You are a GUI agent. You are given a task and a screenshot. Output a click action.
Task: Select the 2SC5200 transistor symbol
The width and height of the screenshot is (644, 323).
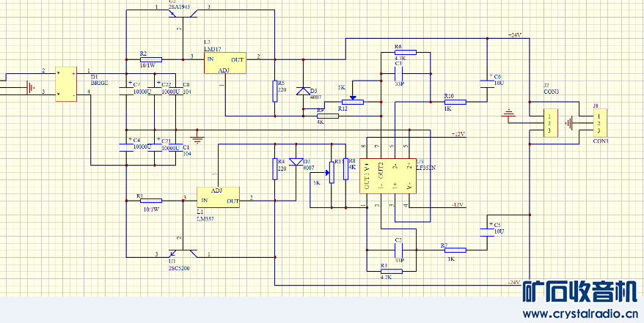pos(183,253)
